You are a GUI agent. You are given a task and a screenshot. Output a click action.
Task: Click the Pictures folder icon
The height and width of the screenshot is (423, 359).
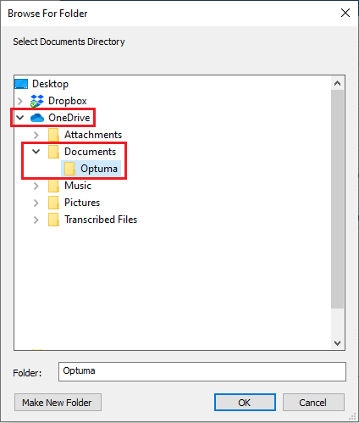click(x=53, y=203)
